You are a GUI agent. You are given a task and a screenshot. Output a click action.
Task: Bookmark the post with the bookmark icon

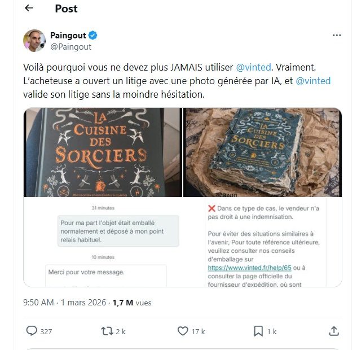coord(258,331)
